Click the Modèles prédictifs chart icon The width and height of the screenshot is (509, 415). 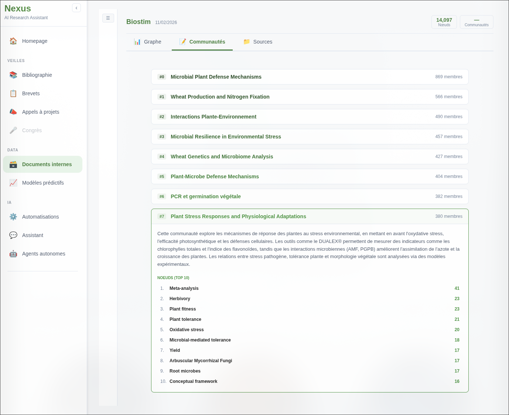[x=13, y=183]
